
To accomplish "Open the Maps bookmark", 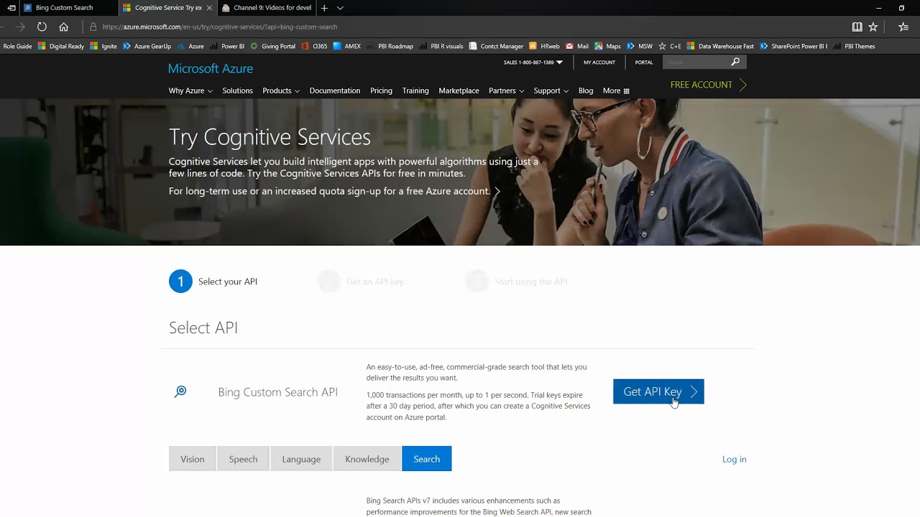I will click(607, 46).
